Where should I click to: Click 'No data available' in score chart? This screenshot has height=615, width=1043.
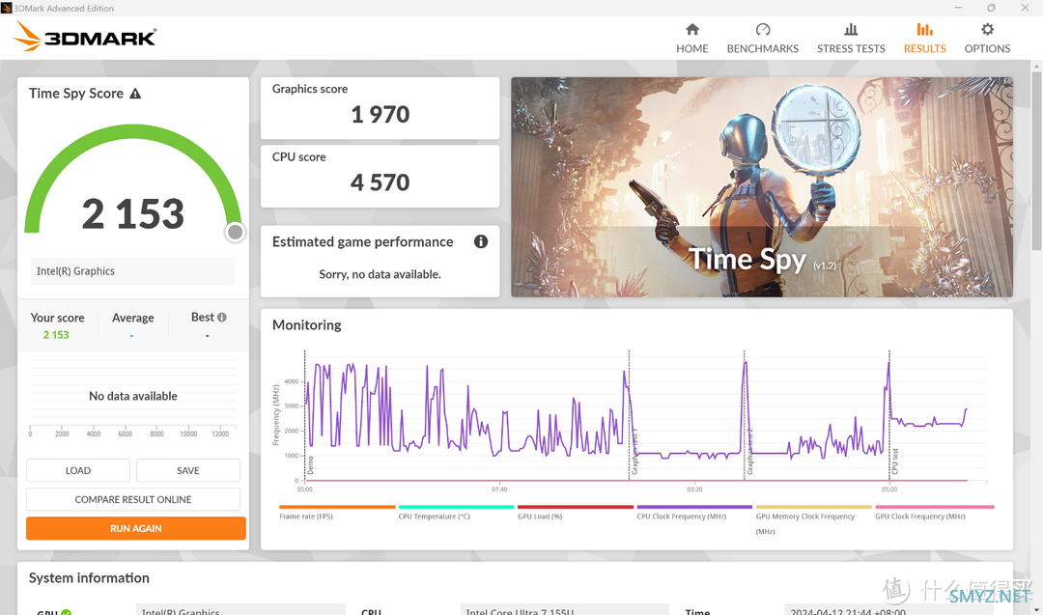coord(133,396)
